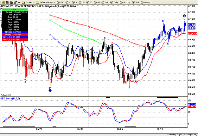Click the %D(14,3,3) stochastic row

point(15,40)
